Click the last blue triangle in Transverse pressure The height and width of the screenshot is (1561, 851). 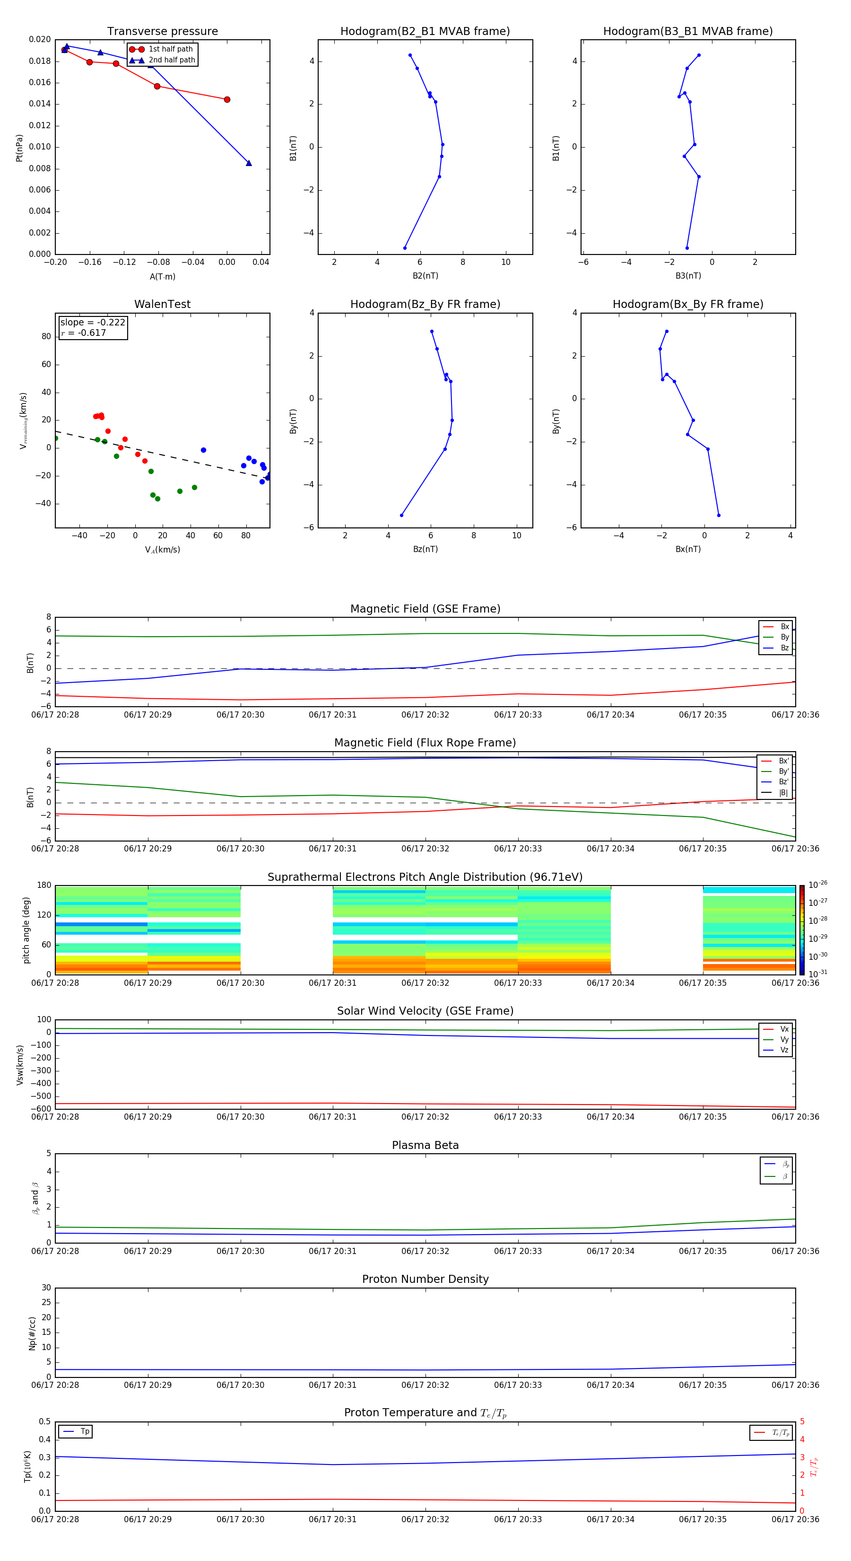pos(248,163)
